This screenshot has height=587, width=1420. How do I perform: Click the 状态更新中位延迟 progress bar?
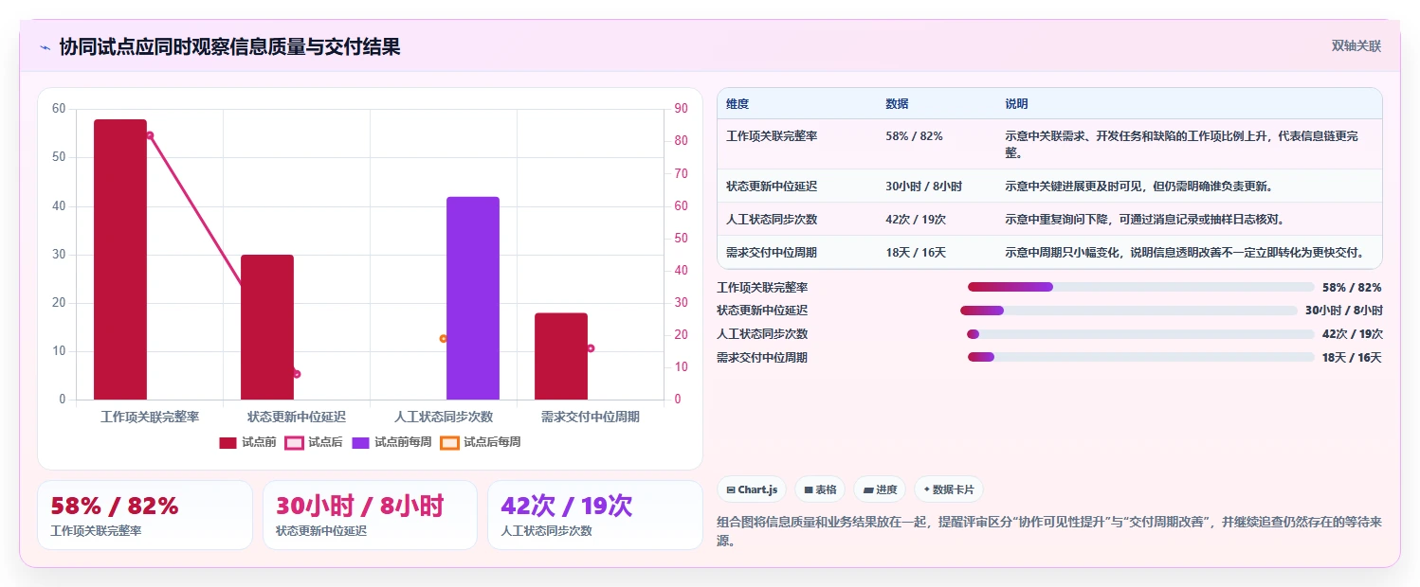(x=1129, y=311)
